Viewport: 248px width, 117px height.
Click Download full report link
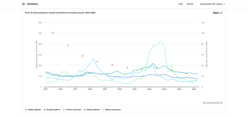pyautogui.click(x=212, y=4)
